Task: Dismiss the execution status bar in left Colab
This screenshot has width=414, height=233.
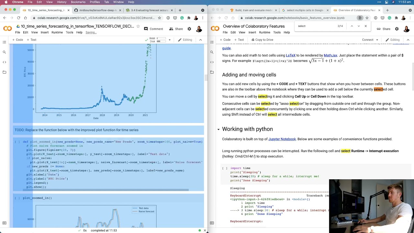Action: point(205,230)
